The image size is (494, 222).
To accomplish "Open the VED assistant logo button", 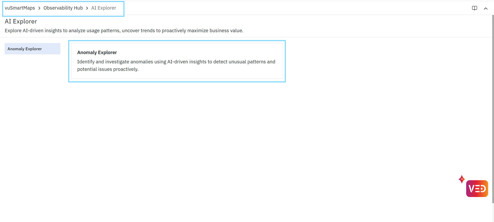I will (x=477, y=189).
